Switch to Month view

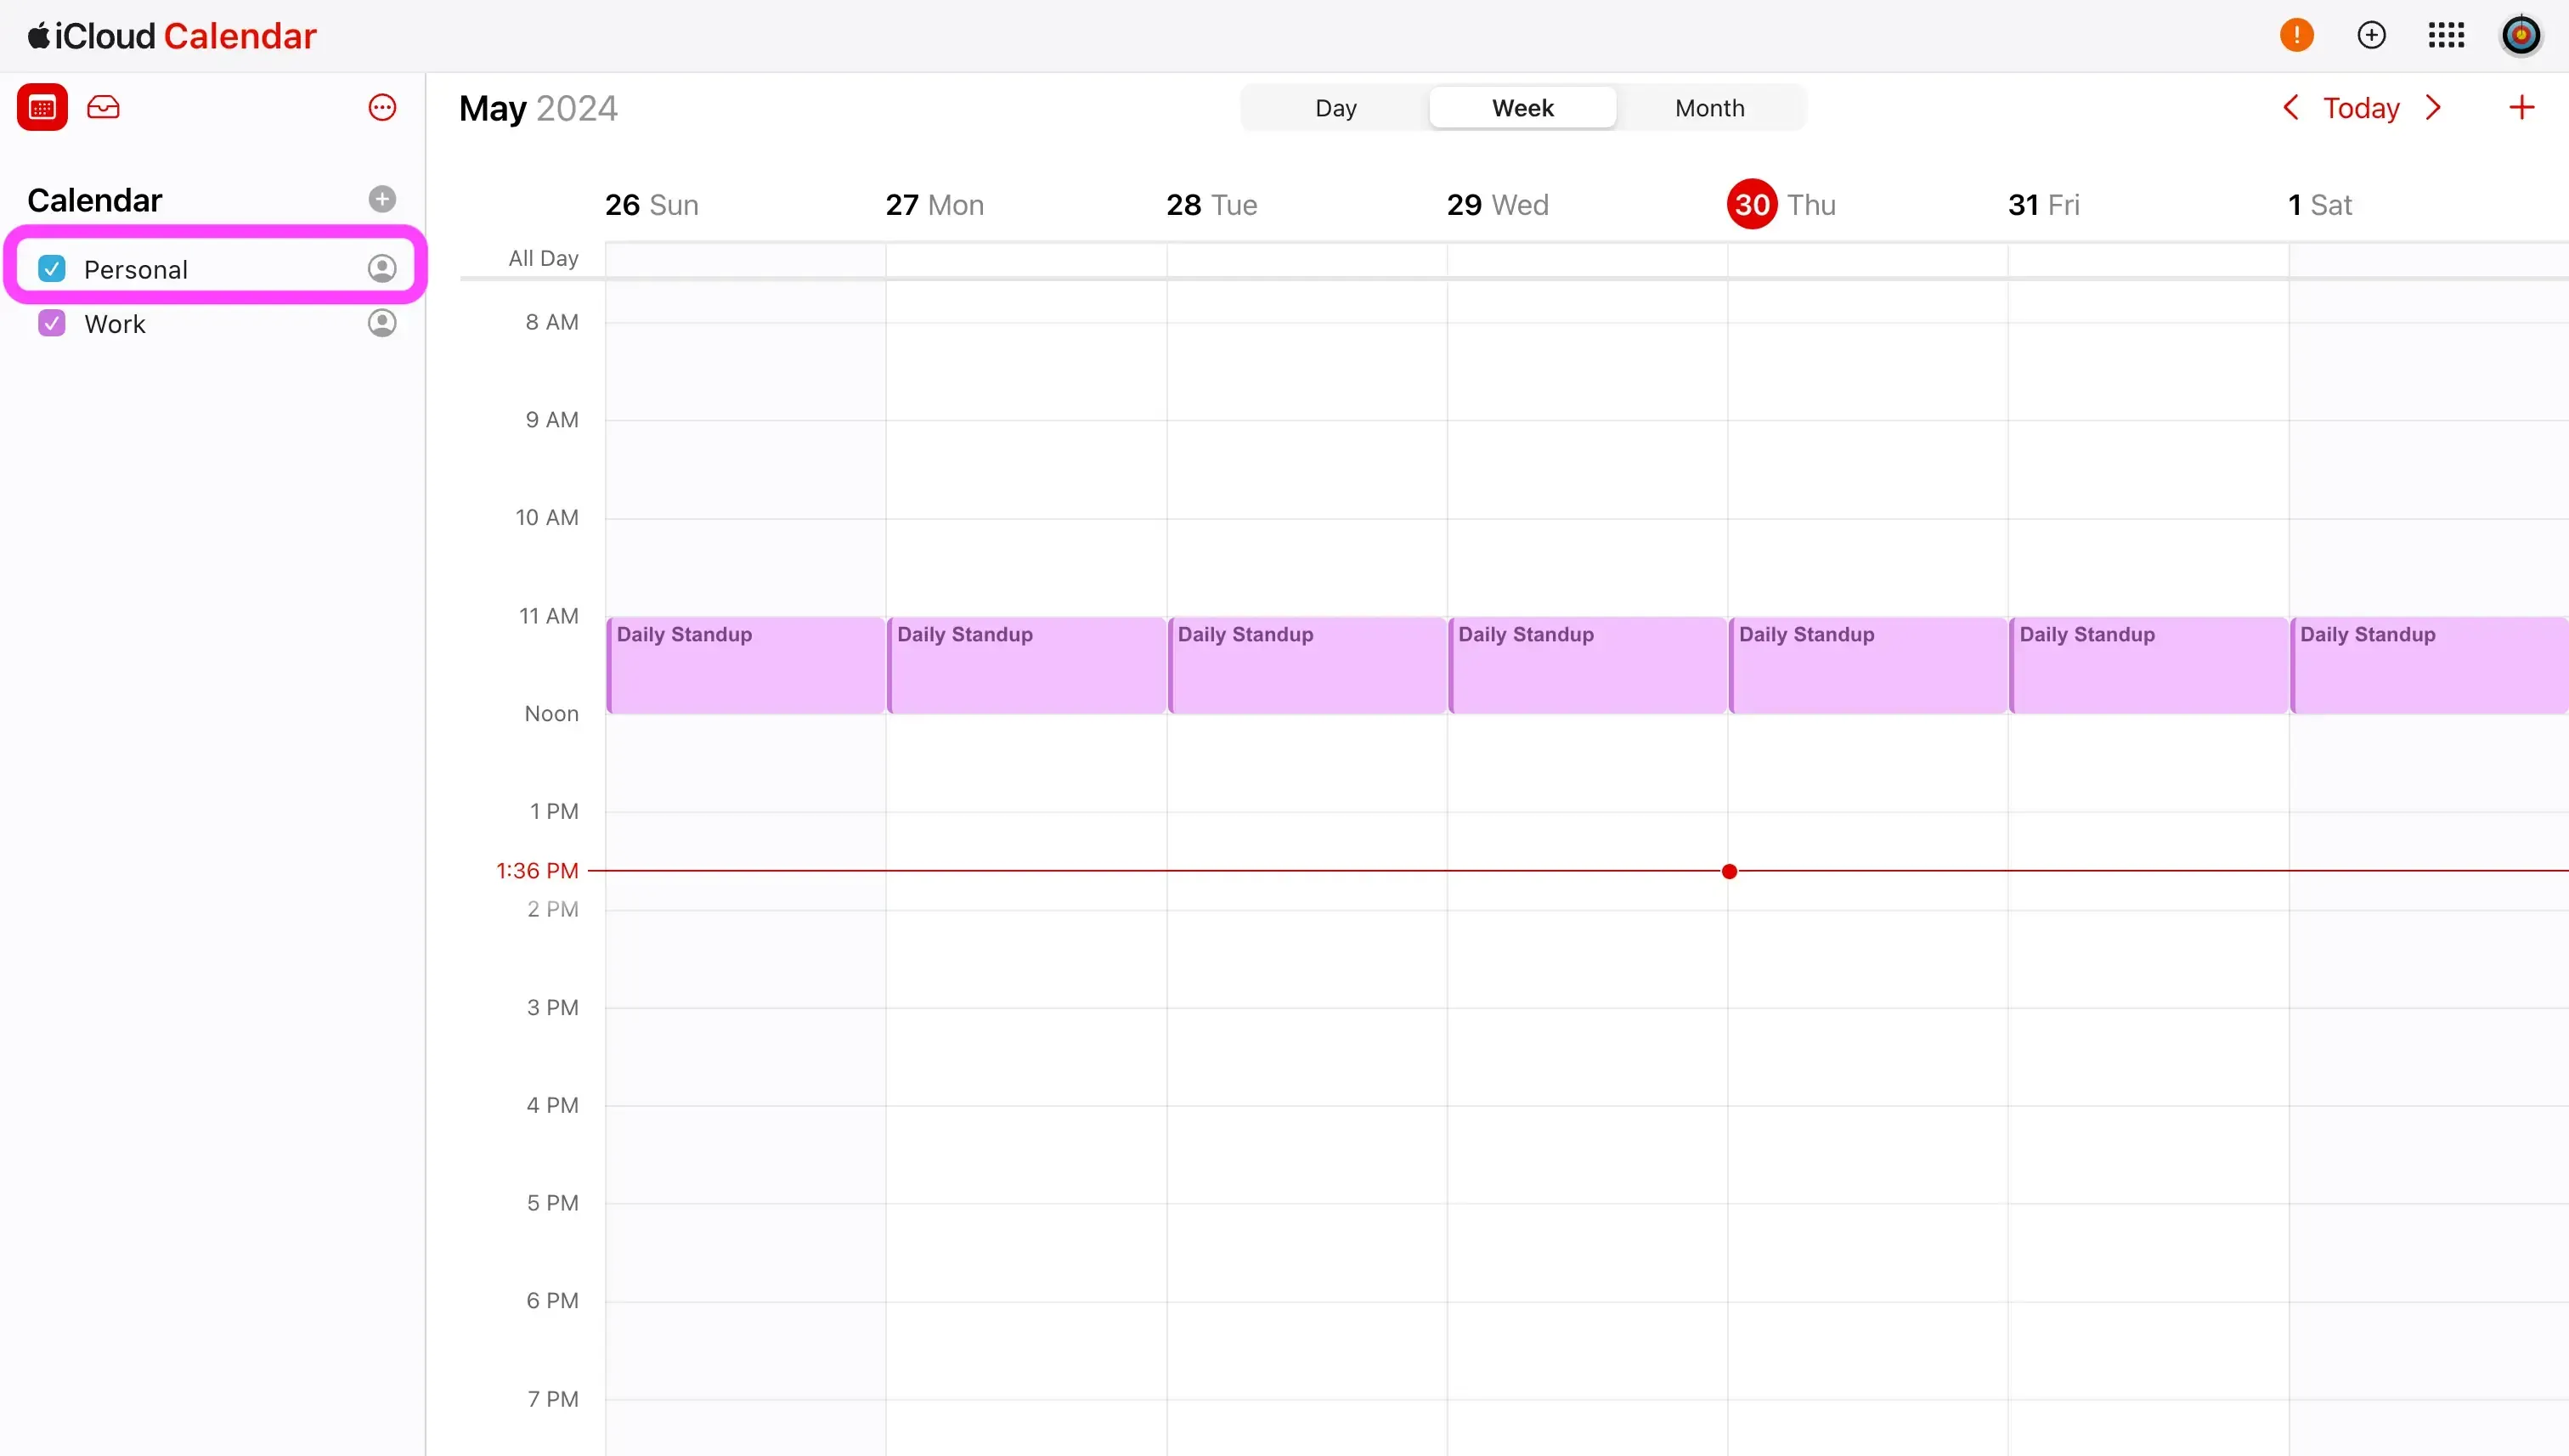1710,107
